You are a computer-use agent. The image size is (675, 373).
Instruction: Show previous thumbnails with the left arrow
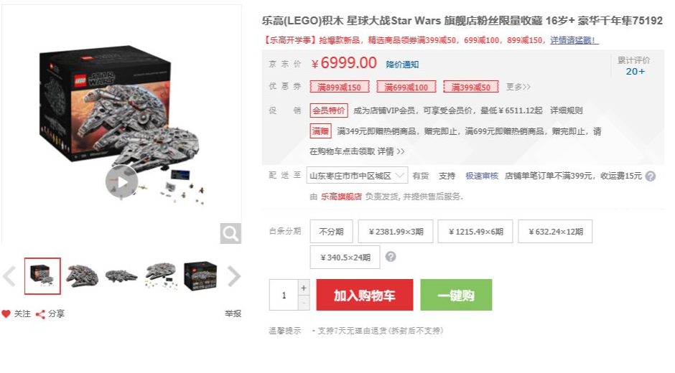[9, 276]
